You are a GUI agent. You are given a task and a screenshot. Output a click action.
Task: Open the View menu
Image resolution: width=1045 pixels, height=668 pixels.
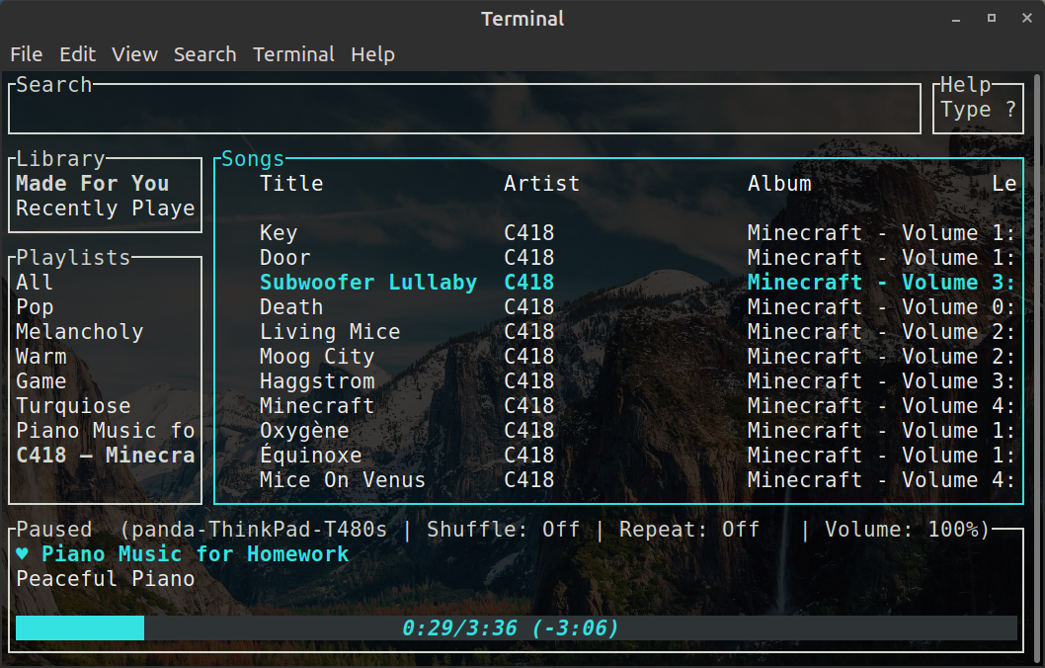click(134, 54)
